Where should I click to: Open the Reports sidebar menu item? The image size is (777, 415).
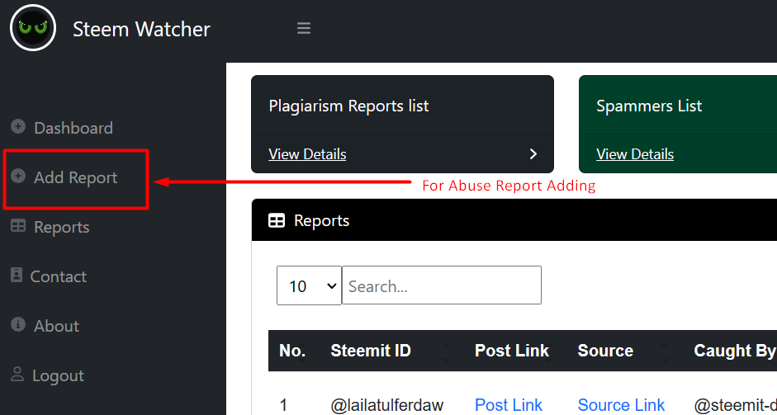[61, 228]
